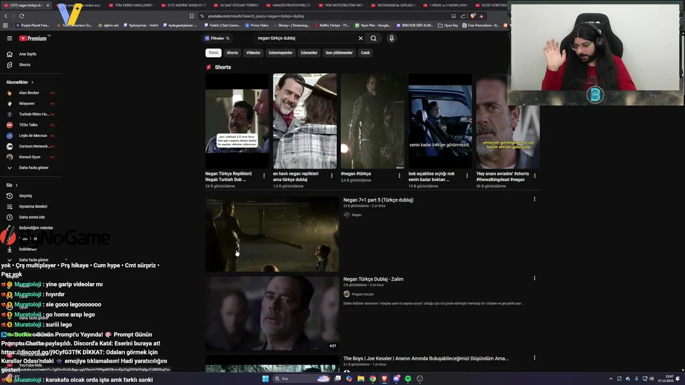Close the 'negan türkçe dublaj' browser tab
Screen dimensions: 685x385
(x=48, y=5)
